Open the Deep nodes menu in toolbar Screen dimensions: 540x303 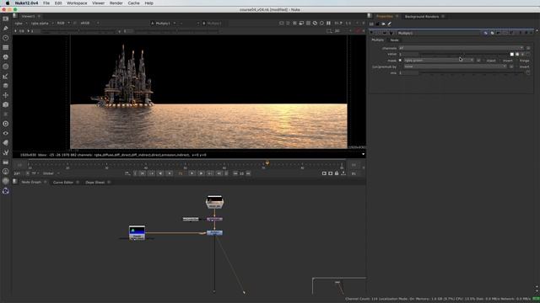click(x=6, y=124)
